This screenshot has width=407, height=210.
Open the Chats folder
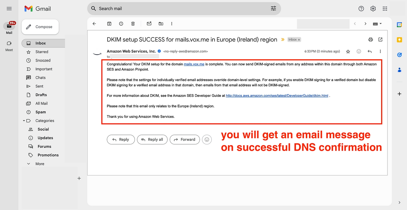(43, 78)
